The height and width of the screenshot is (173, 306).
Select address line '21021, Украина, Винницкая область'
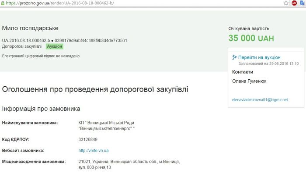118,162
